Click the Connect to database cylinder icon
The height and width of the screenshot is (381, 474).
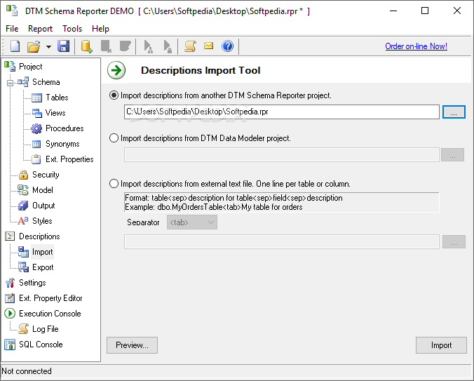(x=87, y=46)
